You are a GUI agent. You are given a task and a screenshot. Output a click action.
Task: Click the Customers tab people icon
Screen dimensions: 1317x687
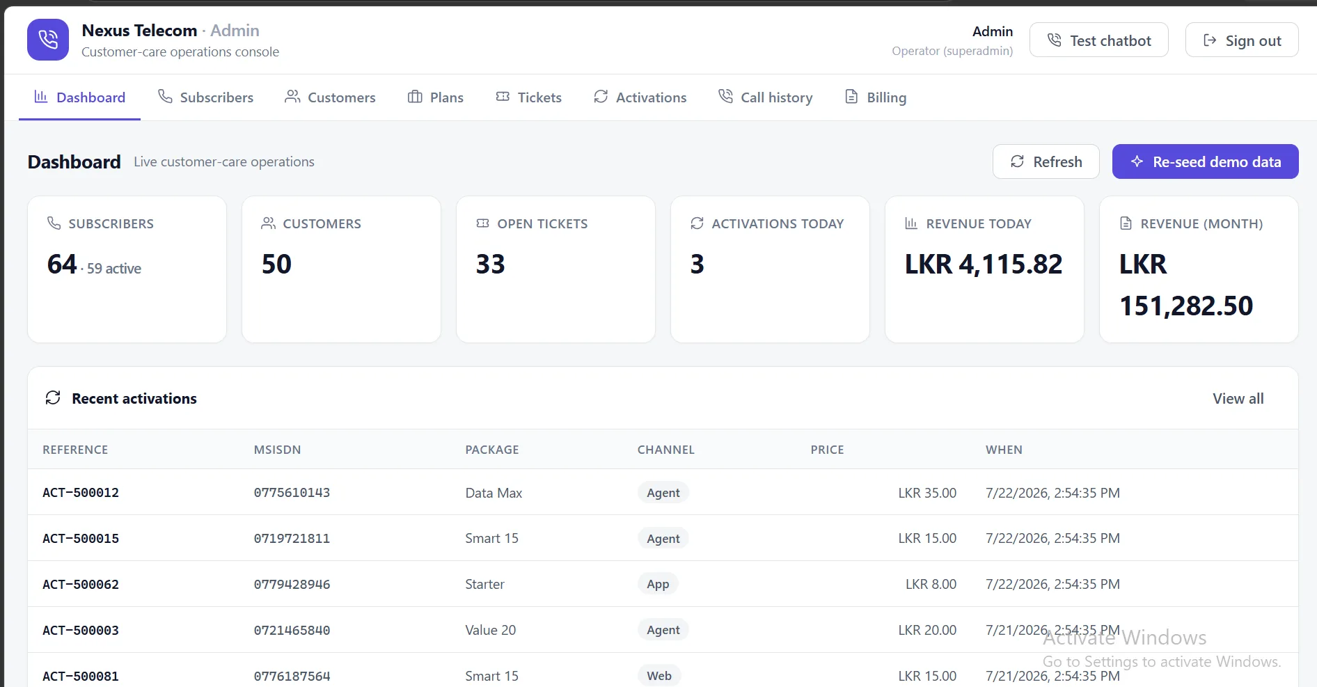pyautogui.click(x=292, y=97)
